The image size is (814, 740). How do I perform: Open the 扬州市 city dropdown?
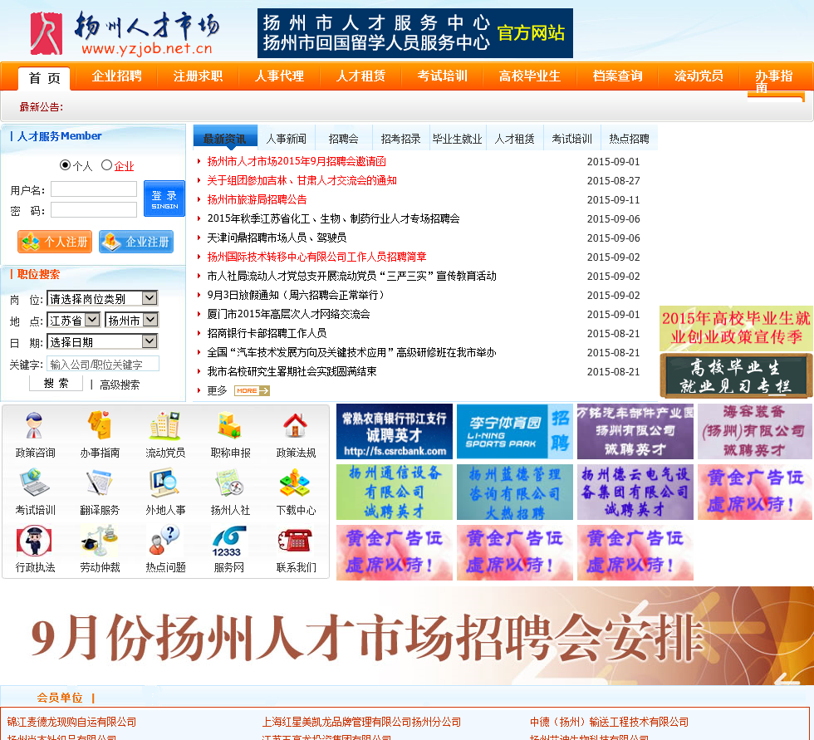pyautogui.click(x=131, y=321)
